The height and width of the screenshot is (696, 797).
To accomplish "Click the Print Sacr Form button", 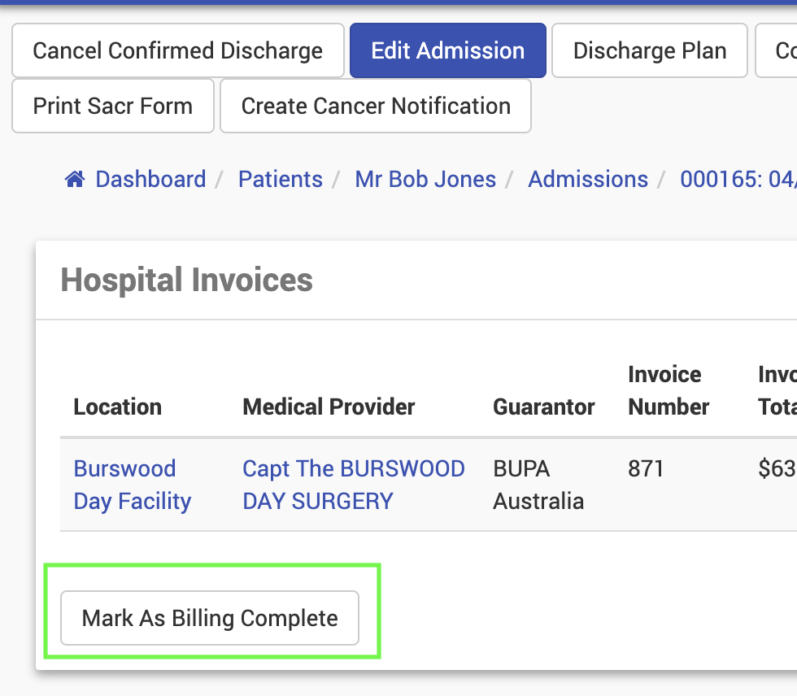I will [113, 106].
